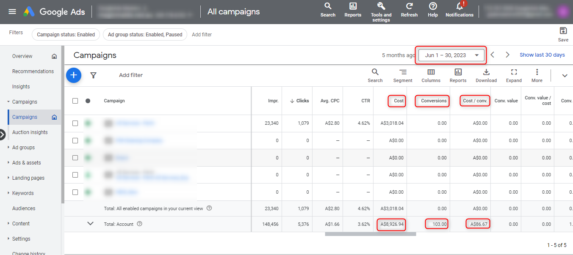Viewport: 573px width, 255px height.
Task: Sort by the Impr. column header
Action: click(x=273, y=101)
